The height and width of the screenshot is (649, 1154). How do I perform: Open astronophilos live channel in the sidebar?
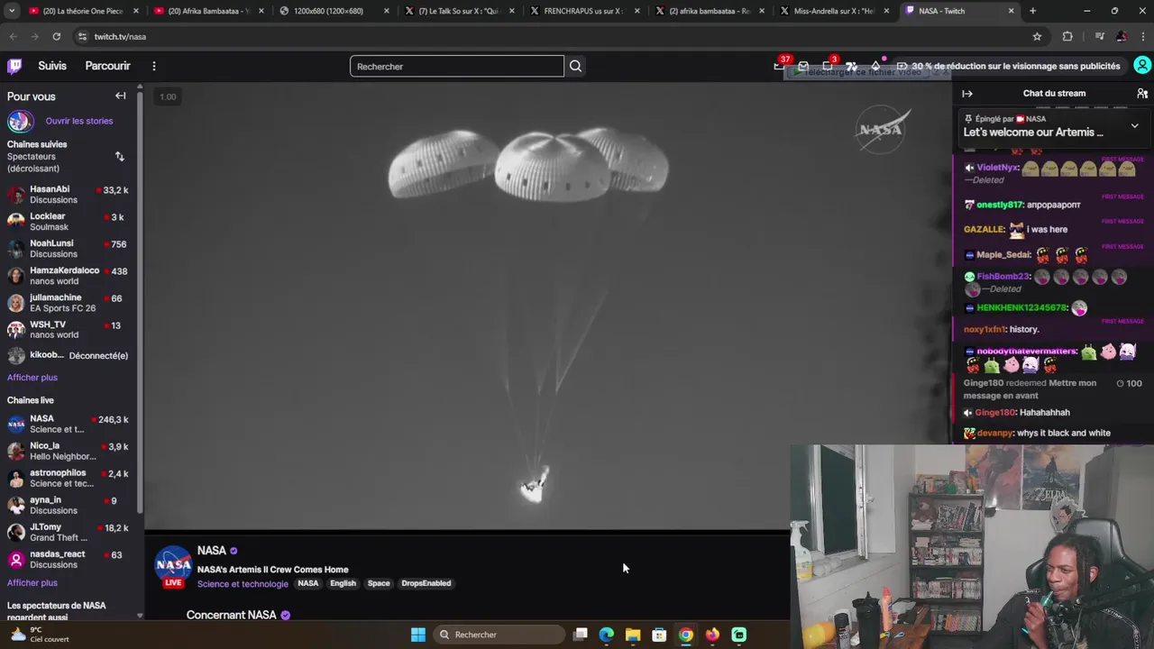(69, 478)
